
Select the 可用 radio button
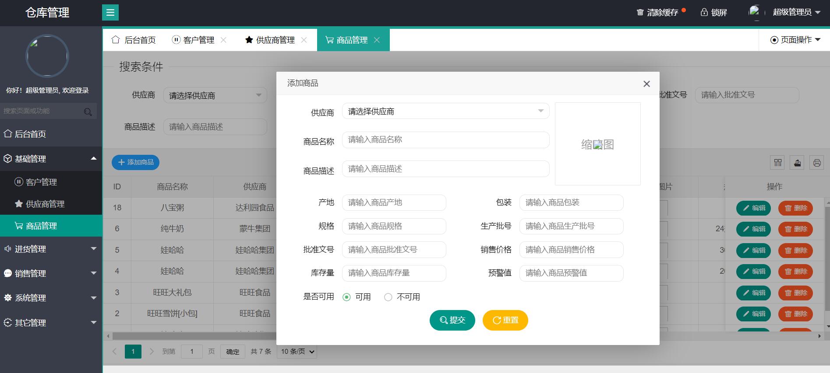[346, 297]
